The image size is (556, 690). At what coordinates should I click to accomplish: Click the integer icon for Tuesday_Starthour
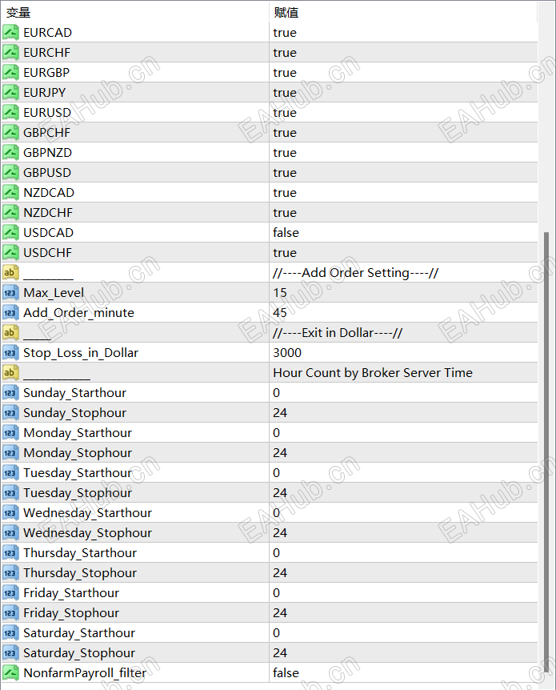tap(10, 473)
